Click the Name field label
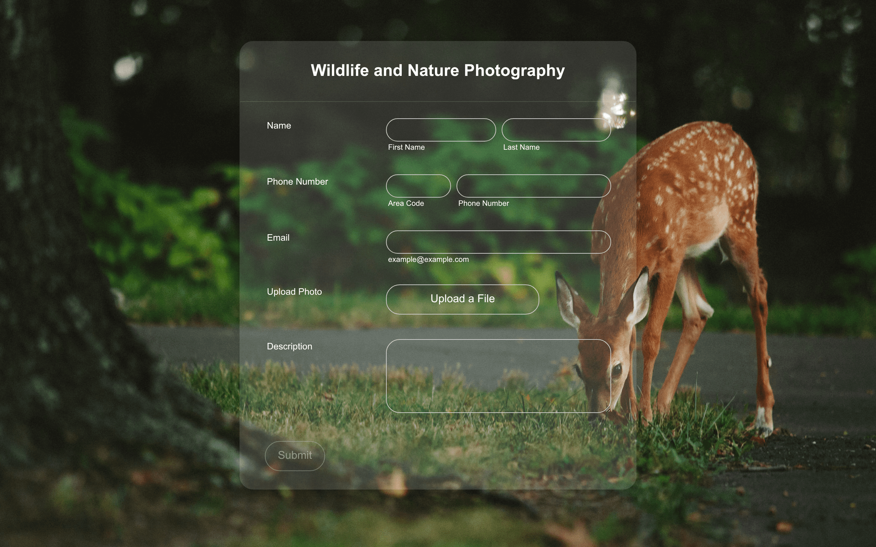The width and height of the screenshot is (876, 547). click(x=279, y=125)
